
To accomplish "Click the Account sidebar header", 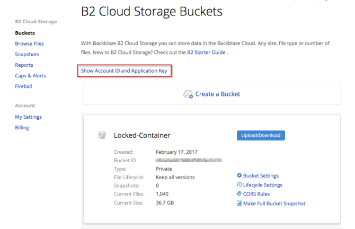I will tap(25, 105).
